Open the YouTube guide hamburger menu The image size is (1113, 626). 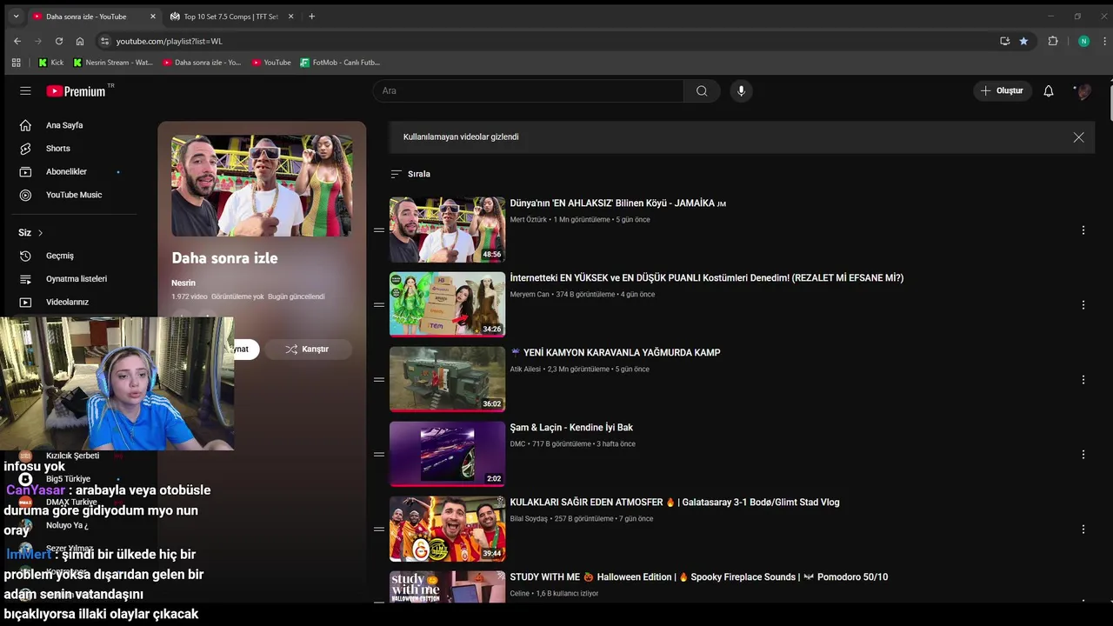(x=25, y=90)
